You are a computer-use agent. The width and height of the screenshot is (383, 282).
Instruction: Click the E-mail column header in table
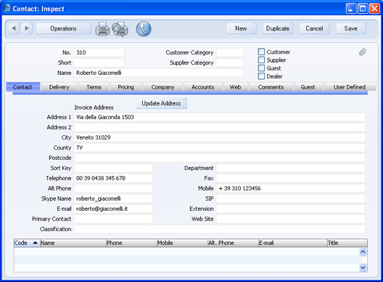pos(292,243)
